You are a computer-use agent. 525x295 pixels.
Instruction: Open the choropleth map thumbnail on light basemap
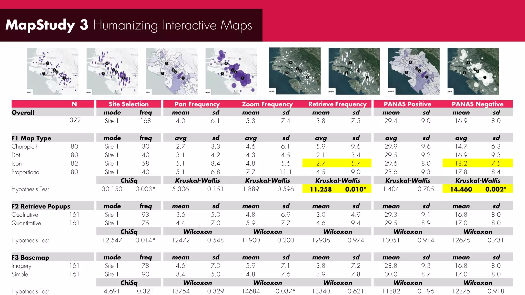[171, 71]
